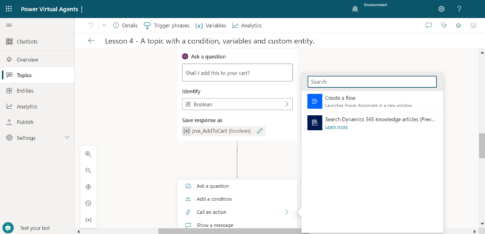This screenshot has width=485, height=234.
Task: Zoom in on the canvas
Action: tap(88, 155)
